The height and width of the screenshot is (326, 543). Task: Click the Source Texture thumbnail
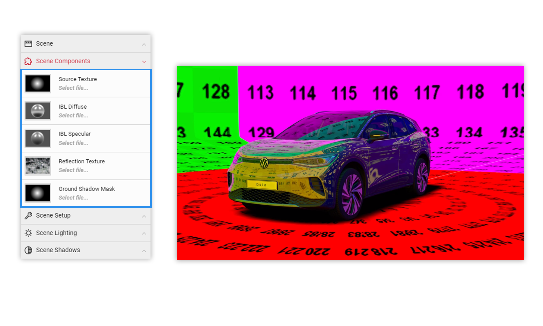(38, 83)
